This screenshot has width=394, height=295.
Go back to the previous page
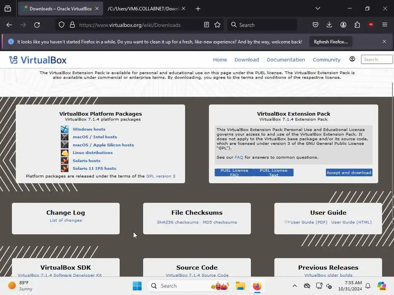tap(9, 25)
